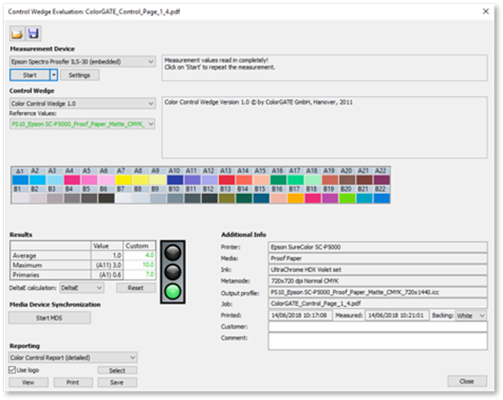Open the Reference Values dropdown
Viewport: 503px width, 400px height.
[82, 124]
